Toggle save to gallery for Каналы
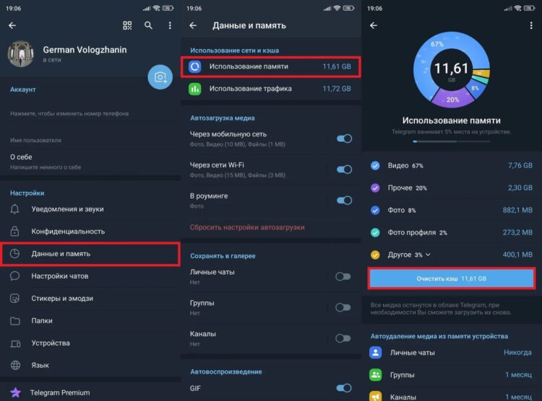Viewport: 542px width, 401px height. [343, 338]
